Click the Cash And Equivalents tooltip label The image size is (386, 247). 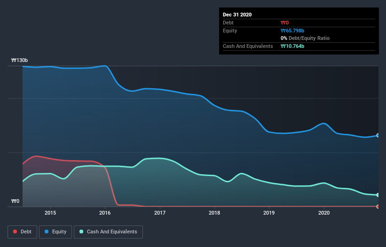coord(248,46)
